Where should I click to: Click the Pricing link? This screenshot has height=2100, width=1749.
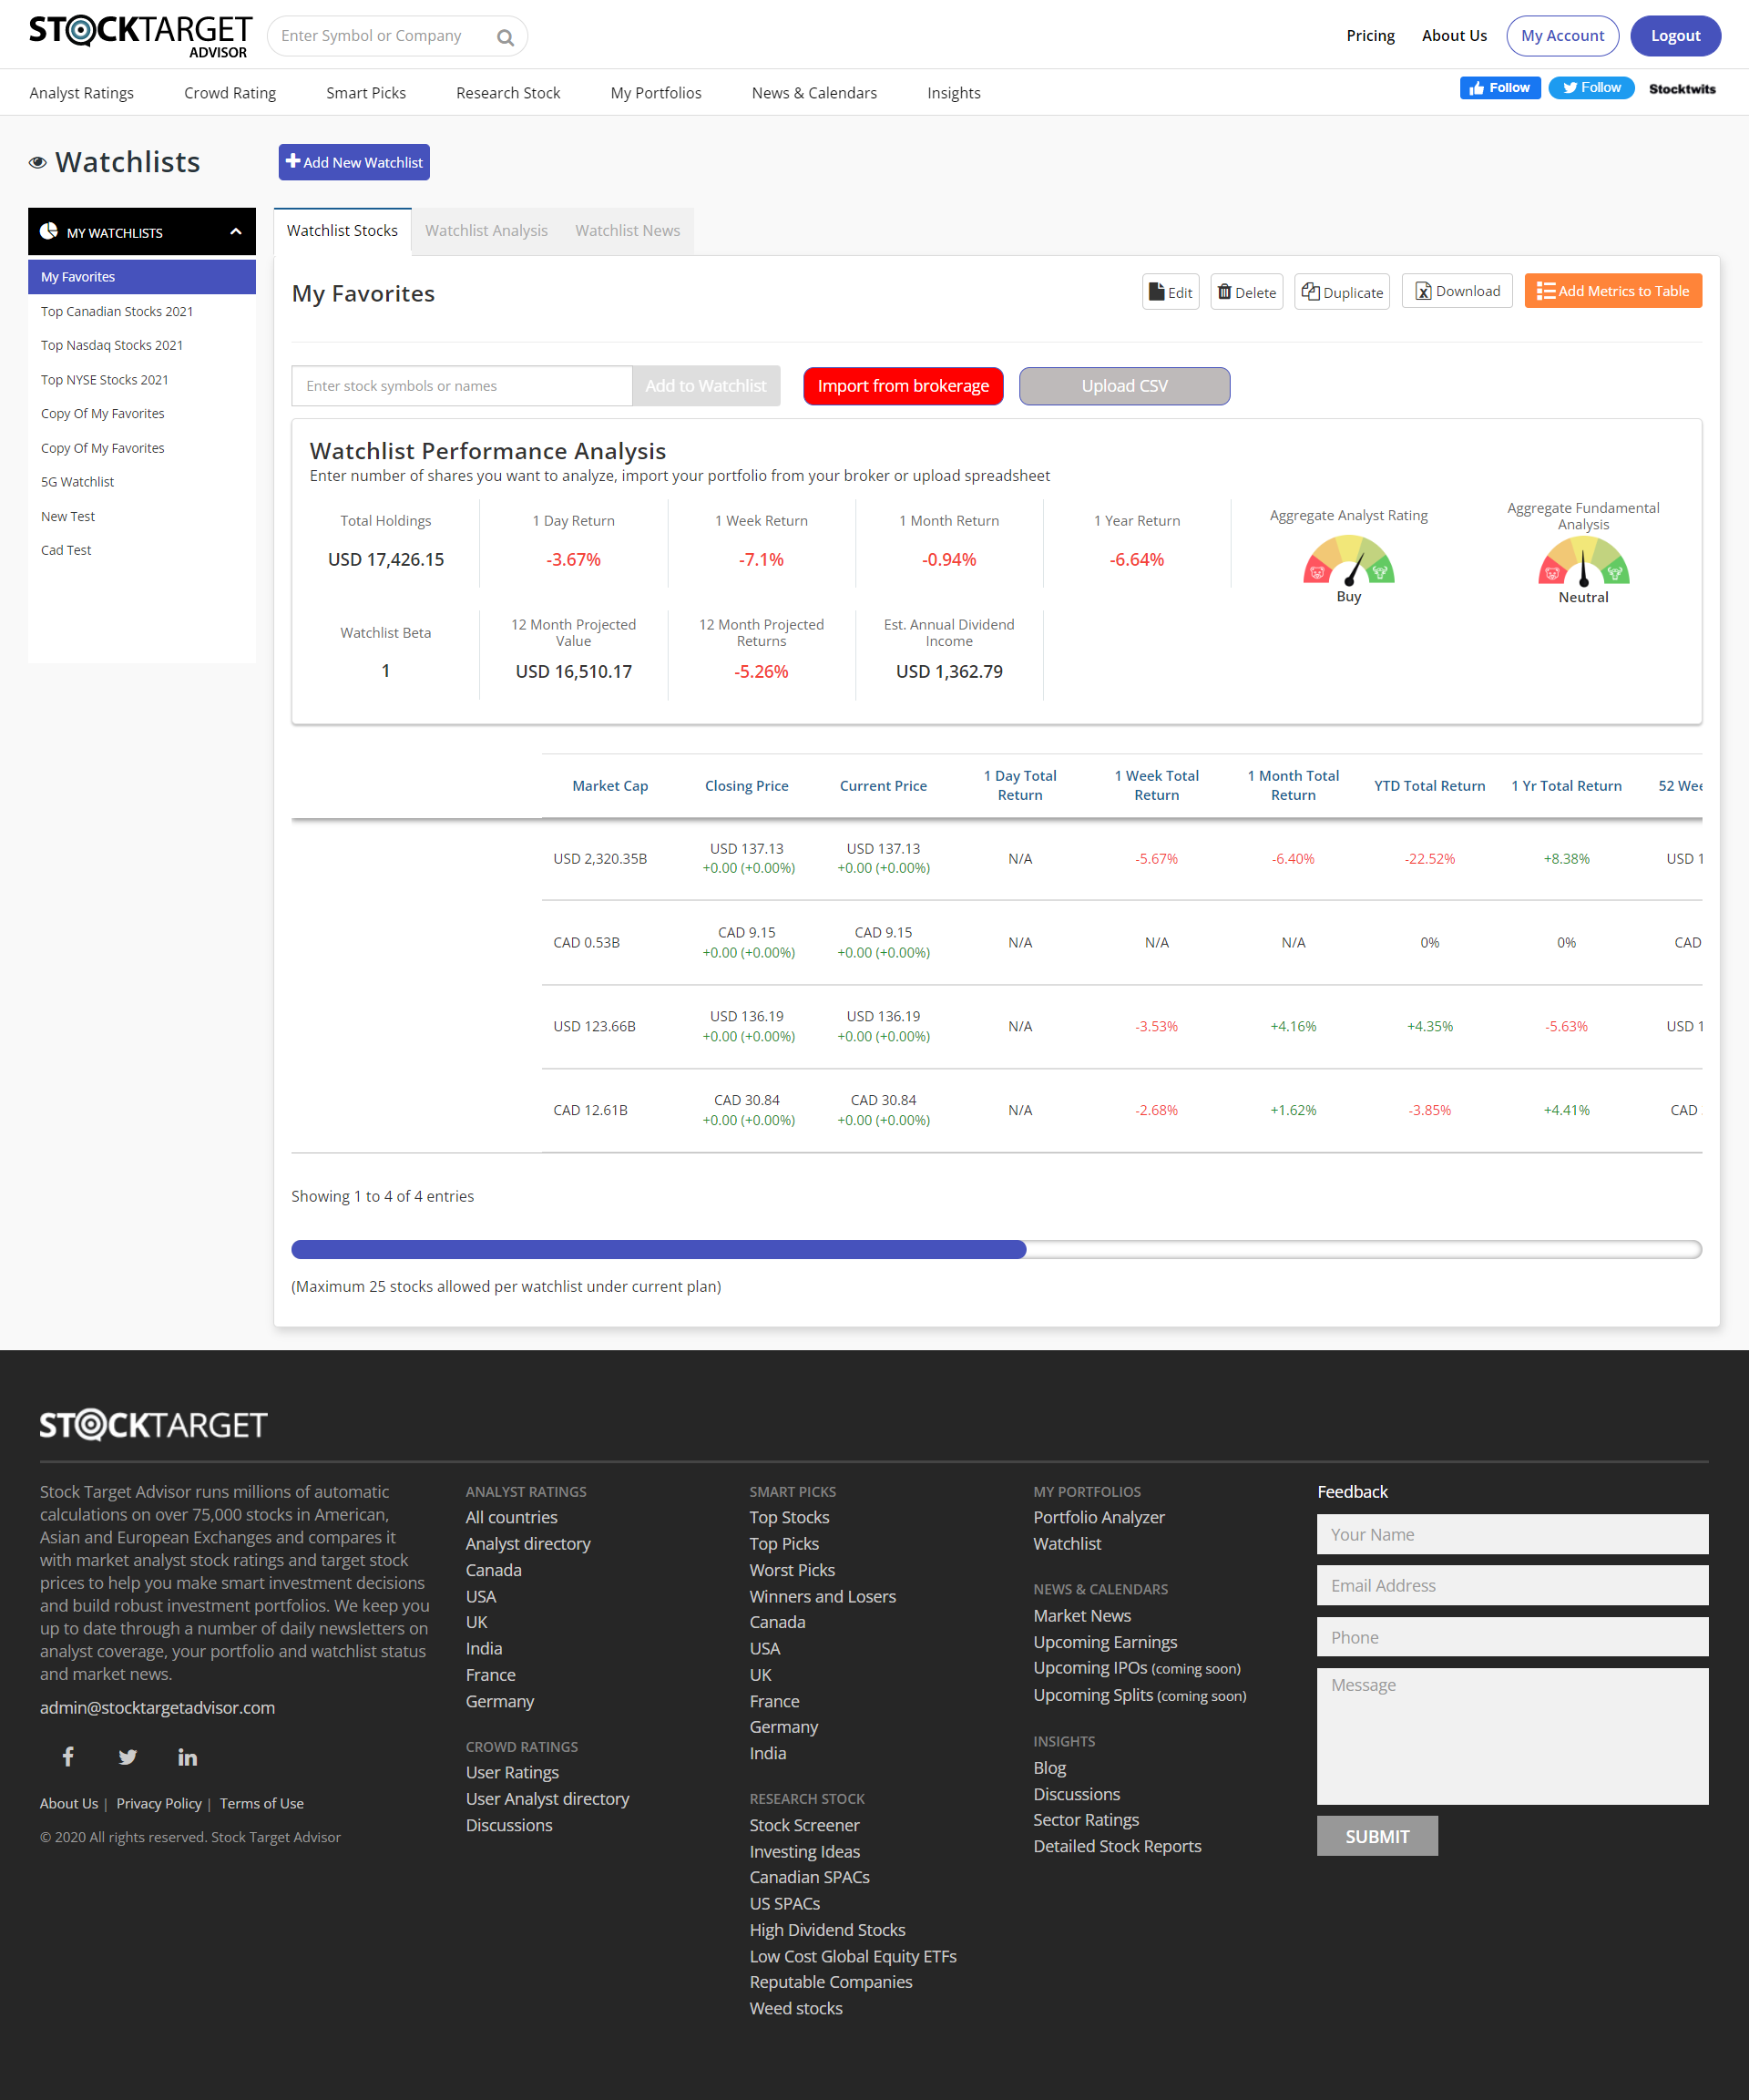[1370, 36]
